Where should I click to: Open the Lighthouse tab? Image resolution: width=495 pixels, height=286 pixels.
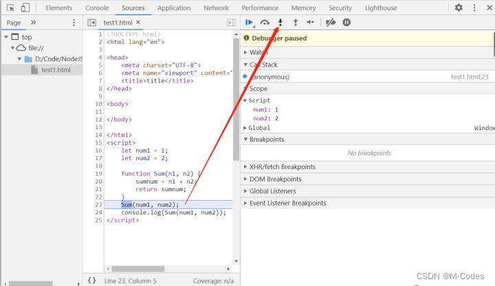coord(381,8)
